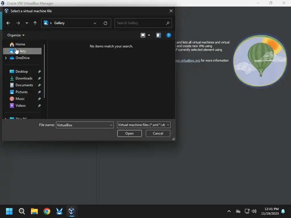291x218 pixels.
Task: Open volume control tray icon
Action: pyautogui.click(x=254, y=211)
